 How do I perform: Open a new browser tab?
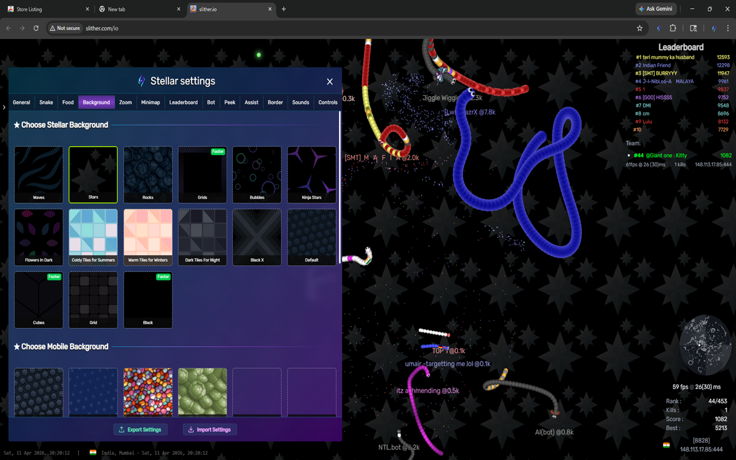(x=283, y=9)
